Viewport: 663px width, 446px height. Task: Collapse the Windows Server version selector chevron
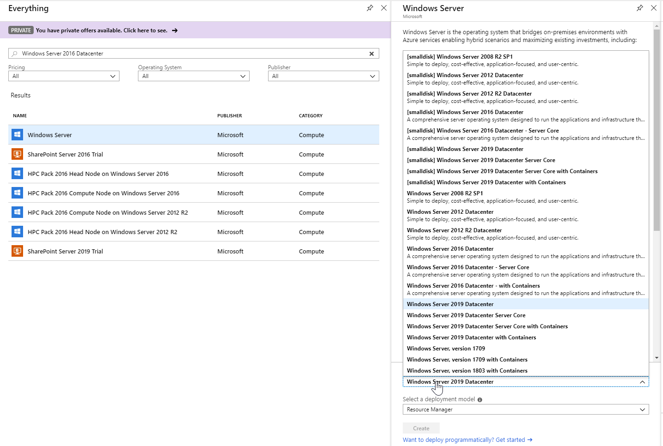point(642,382)
